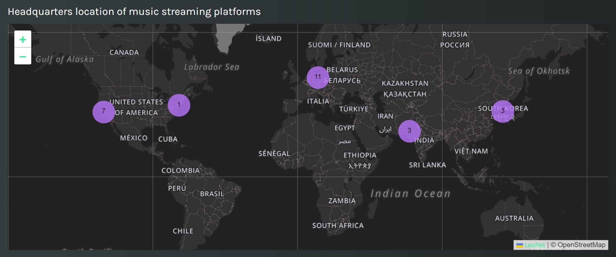Select the US east coast marker with 1
This screenshot has width=616, height=257.
[x=179, y=105]
